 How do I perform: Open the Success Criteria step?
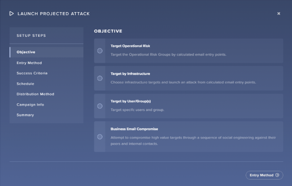32,73
